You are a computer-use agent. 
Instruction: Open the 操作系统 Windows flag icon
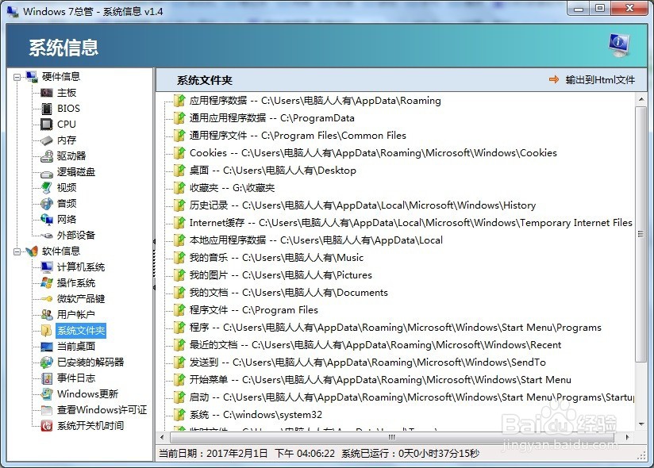point(47,282)
